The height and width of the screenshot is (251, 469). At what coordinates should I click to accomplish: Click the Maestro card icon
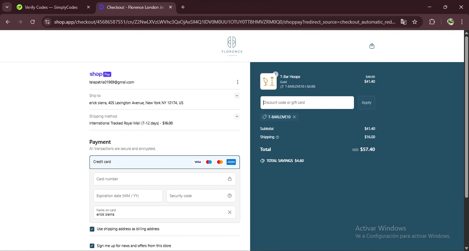click(x=209, y=162)
